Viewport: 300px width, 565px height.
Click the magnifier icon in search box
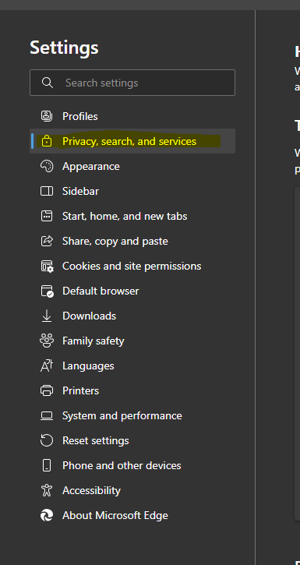pos(48,83)
